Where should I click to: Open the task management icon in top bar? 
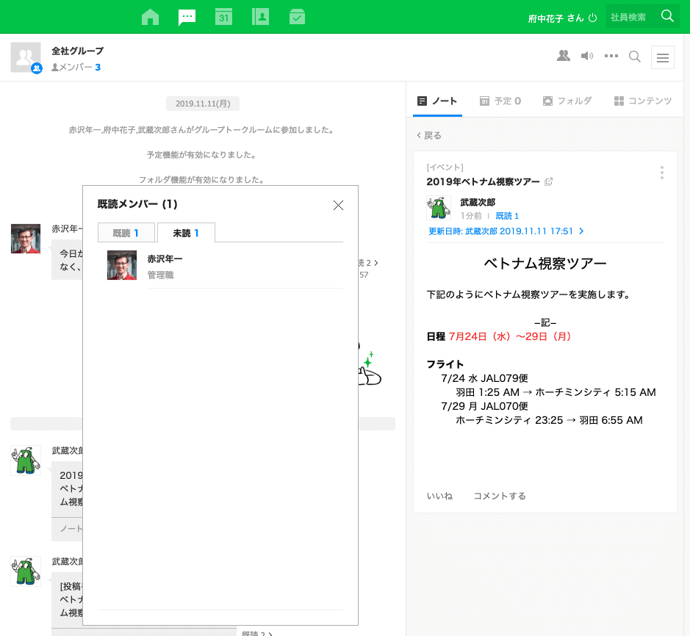[x=297, y=16]
